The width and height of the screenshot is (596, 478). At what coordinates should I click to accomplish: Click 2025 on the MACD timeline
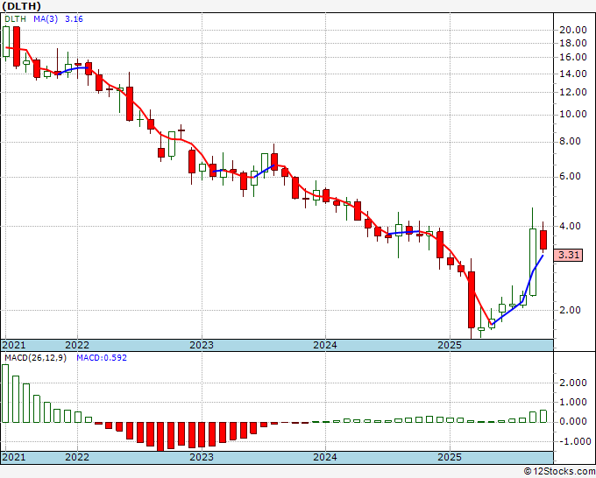(450, 457)
